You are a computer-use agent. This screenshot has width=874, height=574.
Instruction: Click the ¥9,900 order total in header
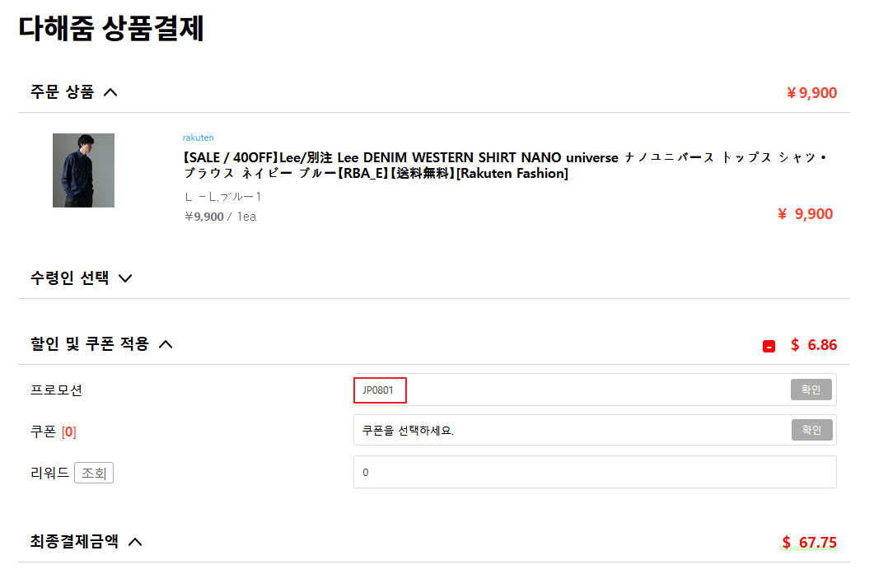(811, 92)
